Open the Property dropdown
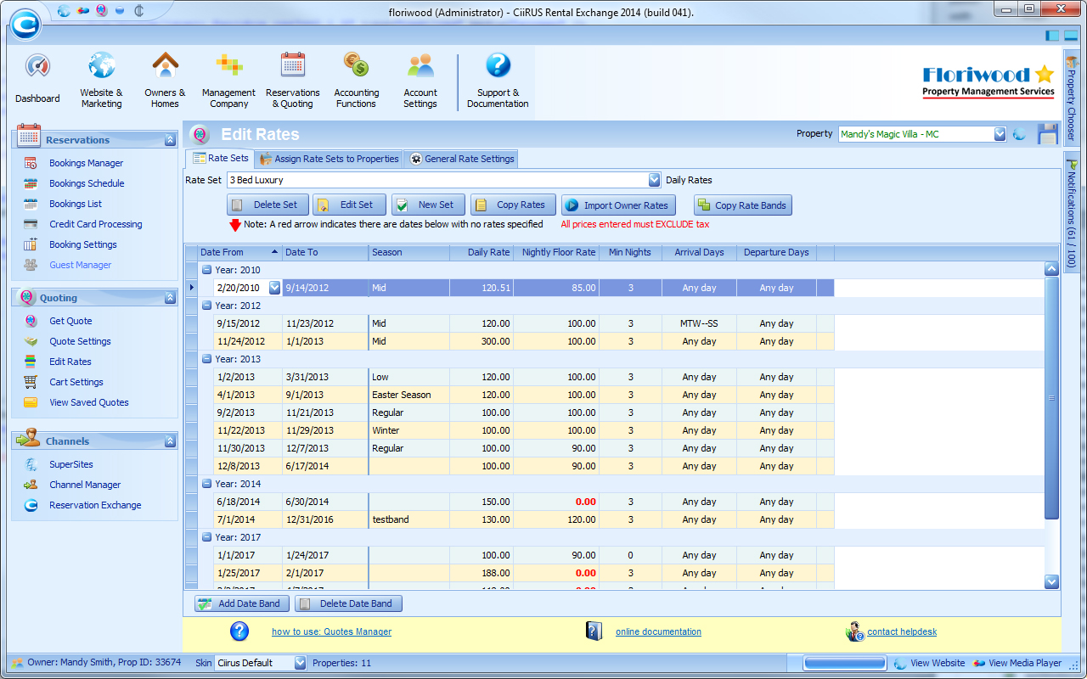The height and width of the screenshot is (679, 1087). coord(1000,134)
